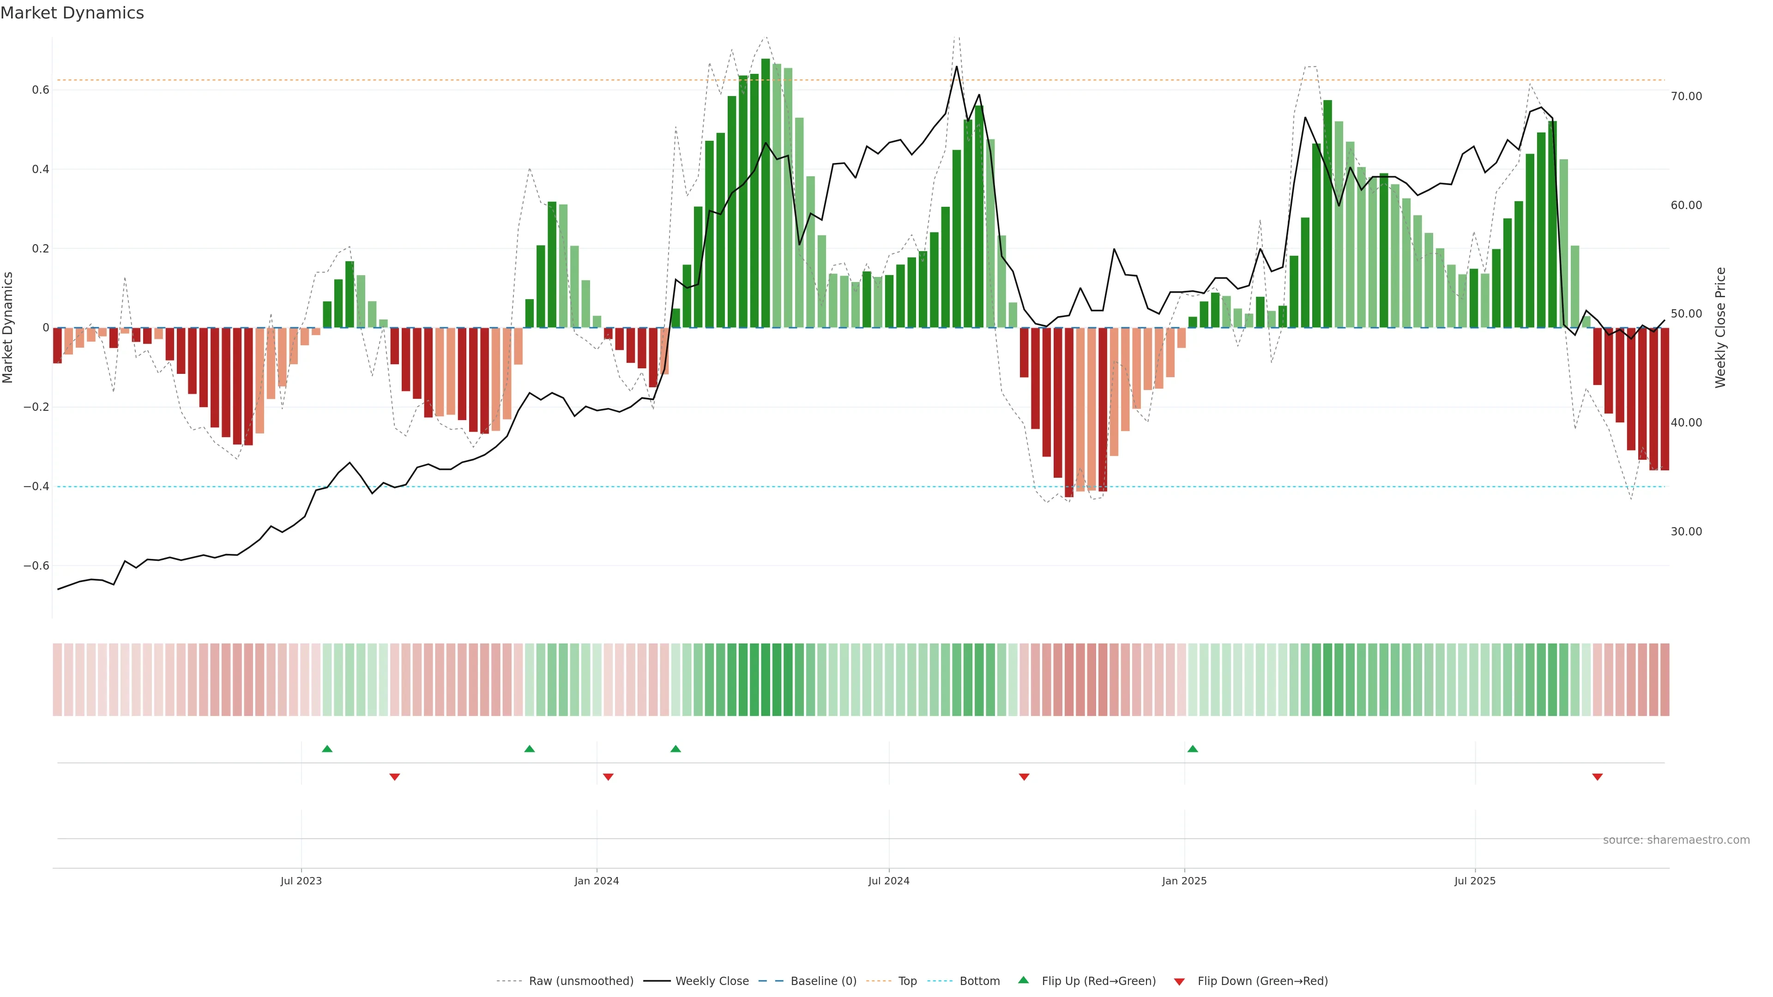Click the first green flip-up marker after Jul 2023
This screenshot has width=1773, height=997.
[x=327, y=749]
